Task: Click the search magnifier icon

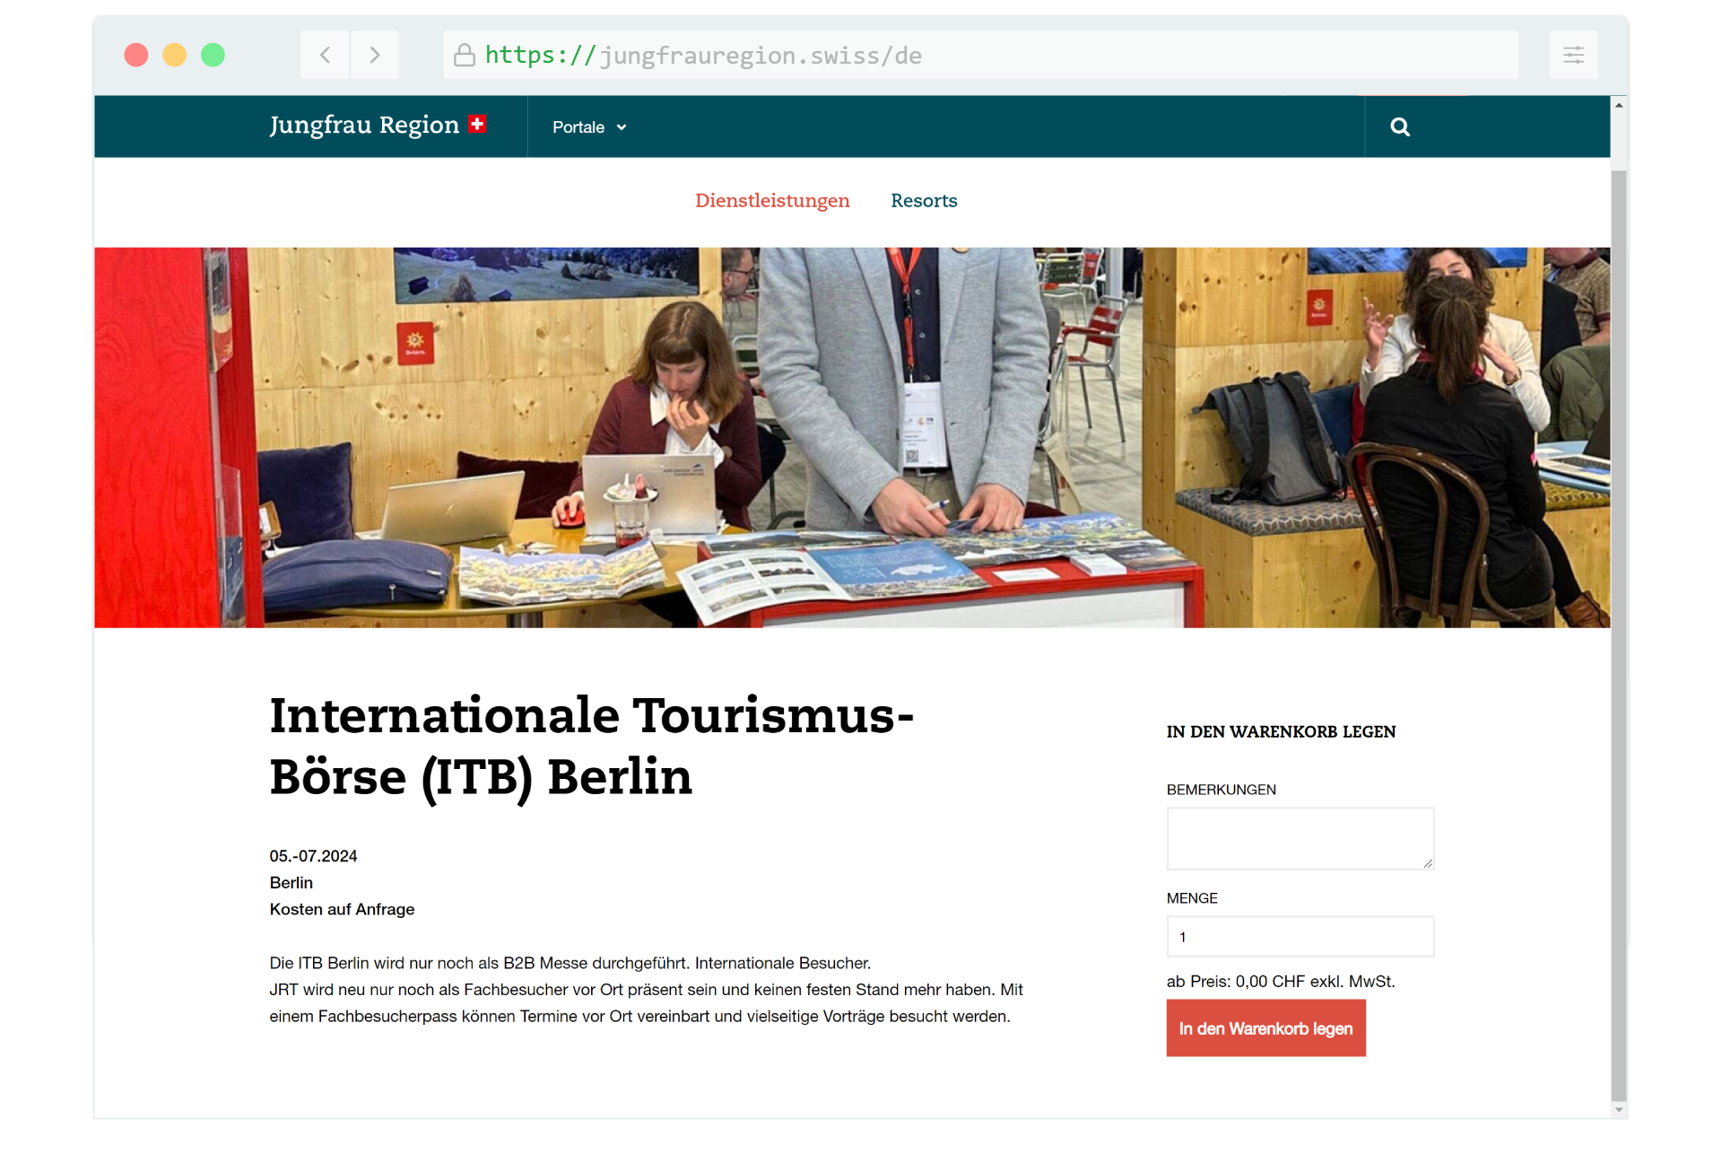Action: pyautogui.click(x=1399, y=127)
